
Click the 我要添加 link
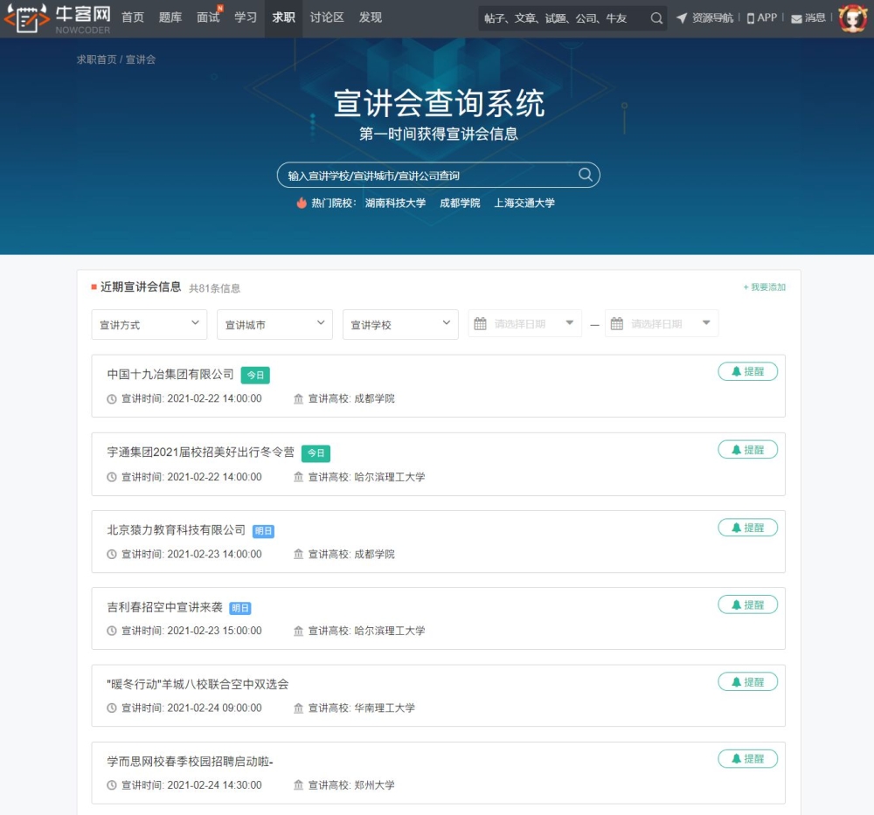764,287
